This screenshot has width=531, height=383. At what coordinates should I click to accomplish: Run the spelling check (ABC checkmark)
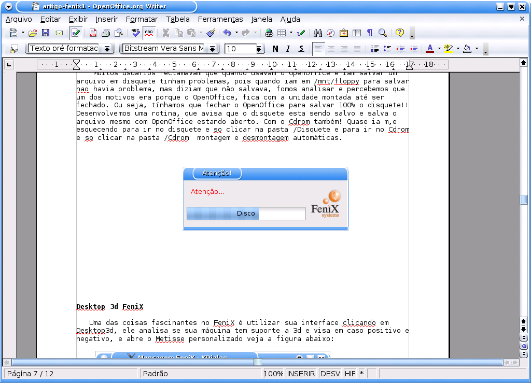(x=135, y=33)
